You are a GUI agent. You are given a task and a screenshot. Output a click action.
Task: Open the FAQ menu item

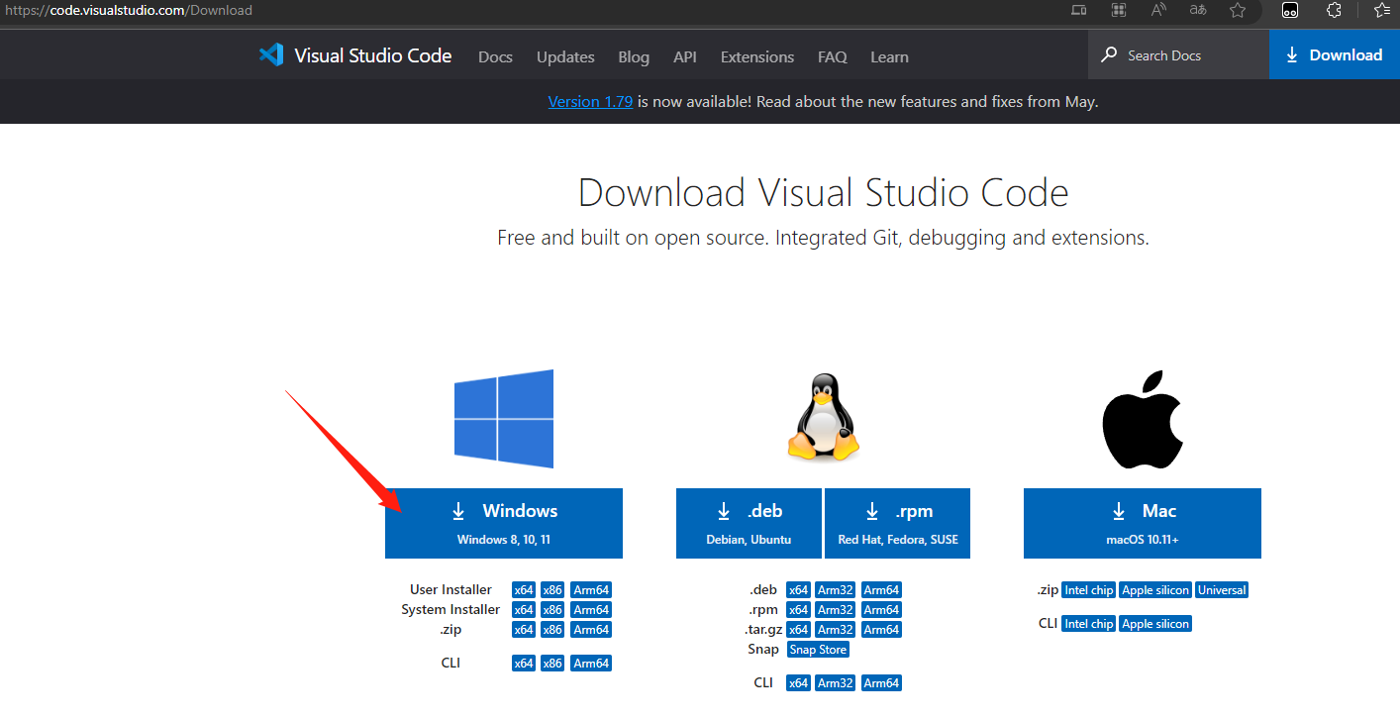click(833, 56)
